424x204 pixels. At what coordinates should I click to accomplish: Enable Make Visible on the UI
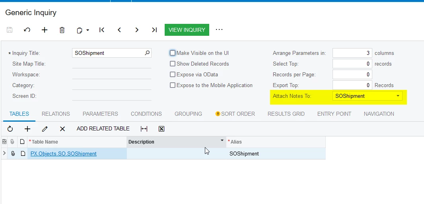(x=173, y=53)
